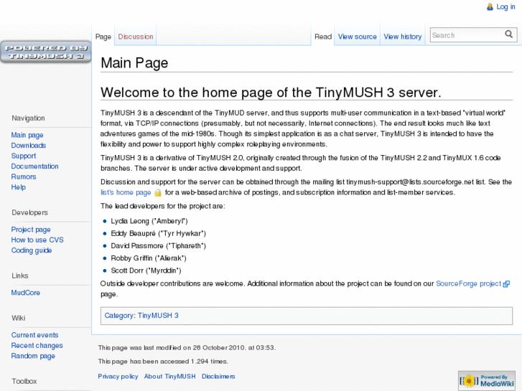Click the David Passmore ("Tiphareth") list item
Screen dimensions: 522x391
[x=159, y=246]
